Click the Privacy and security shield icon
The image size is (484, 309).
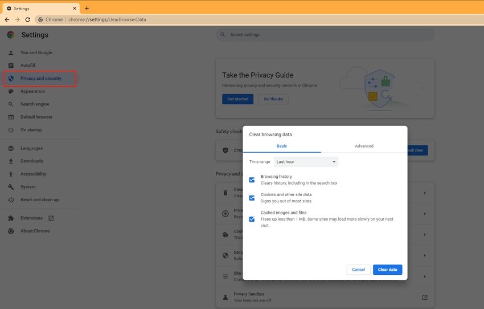pos(11,79)
